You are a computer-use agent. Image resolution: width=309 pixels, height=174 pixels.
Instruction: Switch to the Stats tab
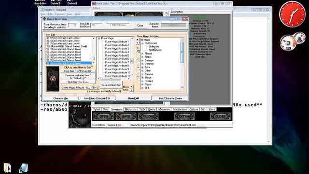[106, 109]
